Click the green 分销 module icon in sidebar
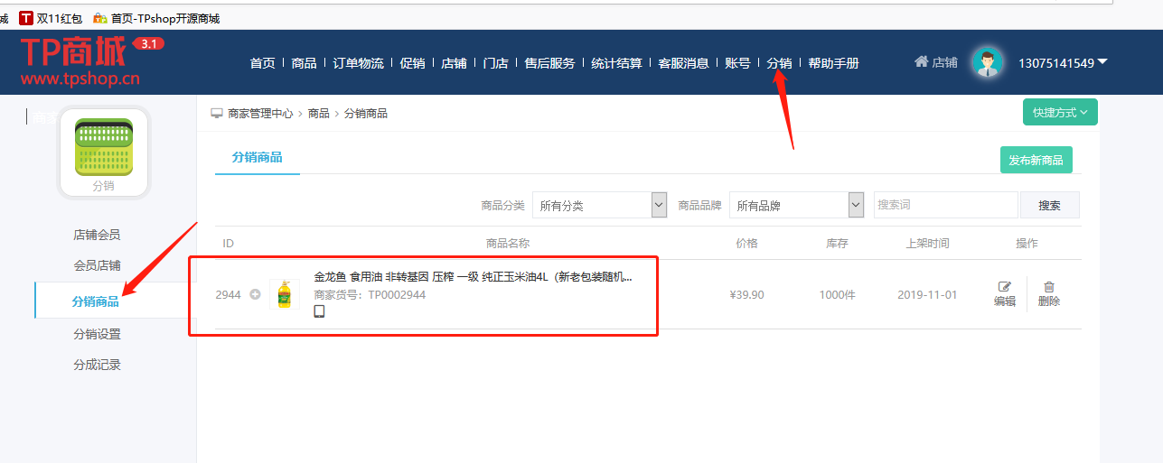Image resolution: width=1163 pixels, height=463 pixels. [104, 147]
